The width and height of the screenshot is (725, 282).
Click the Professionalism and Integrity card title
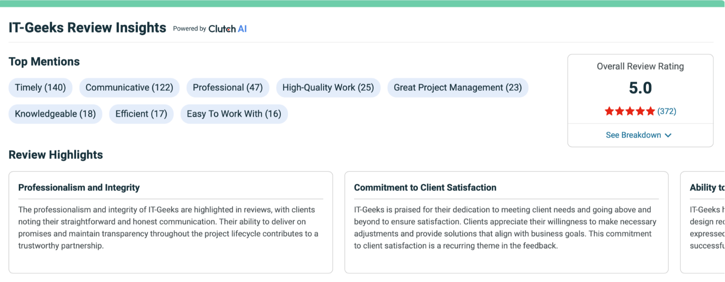coord(79,187)
